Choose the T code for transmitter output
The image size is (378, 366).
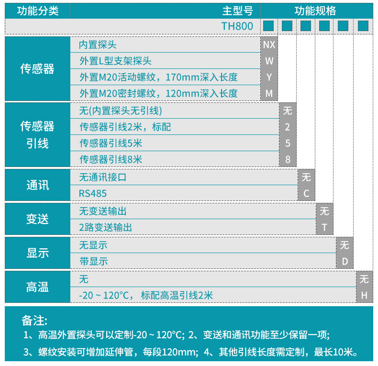tap(324, 228)
